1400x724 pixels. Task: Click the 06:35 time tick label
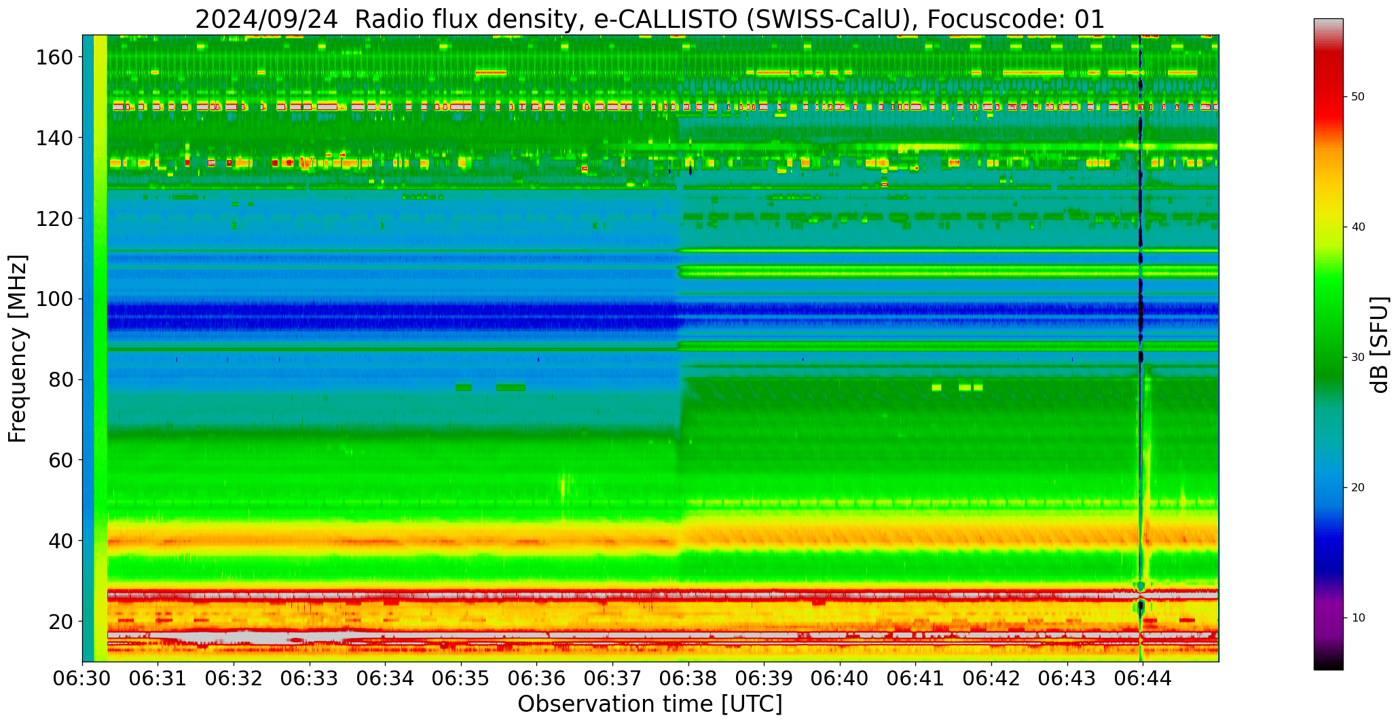(x=462, y=677)
